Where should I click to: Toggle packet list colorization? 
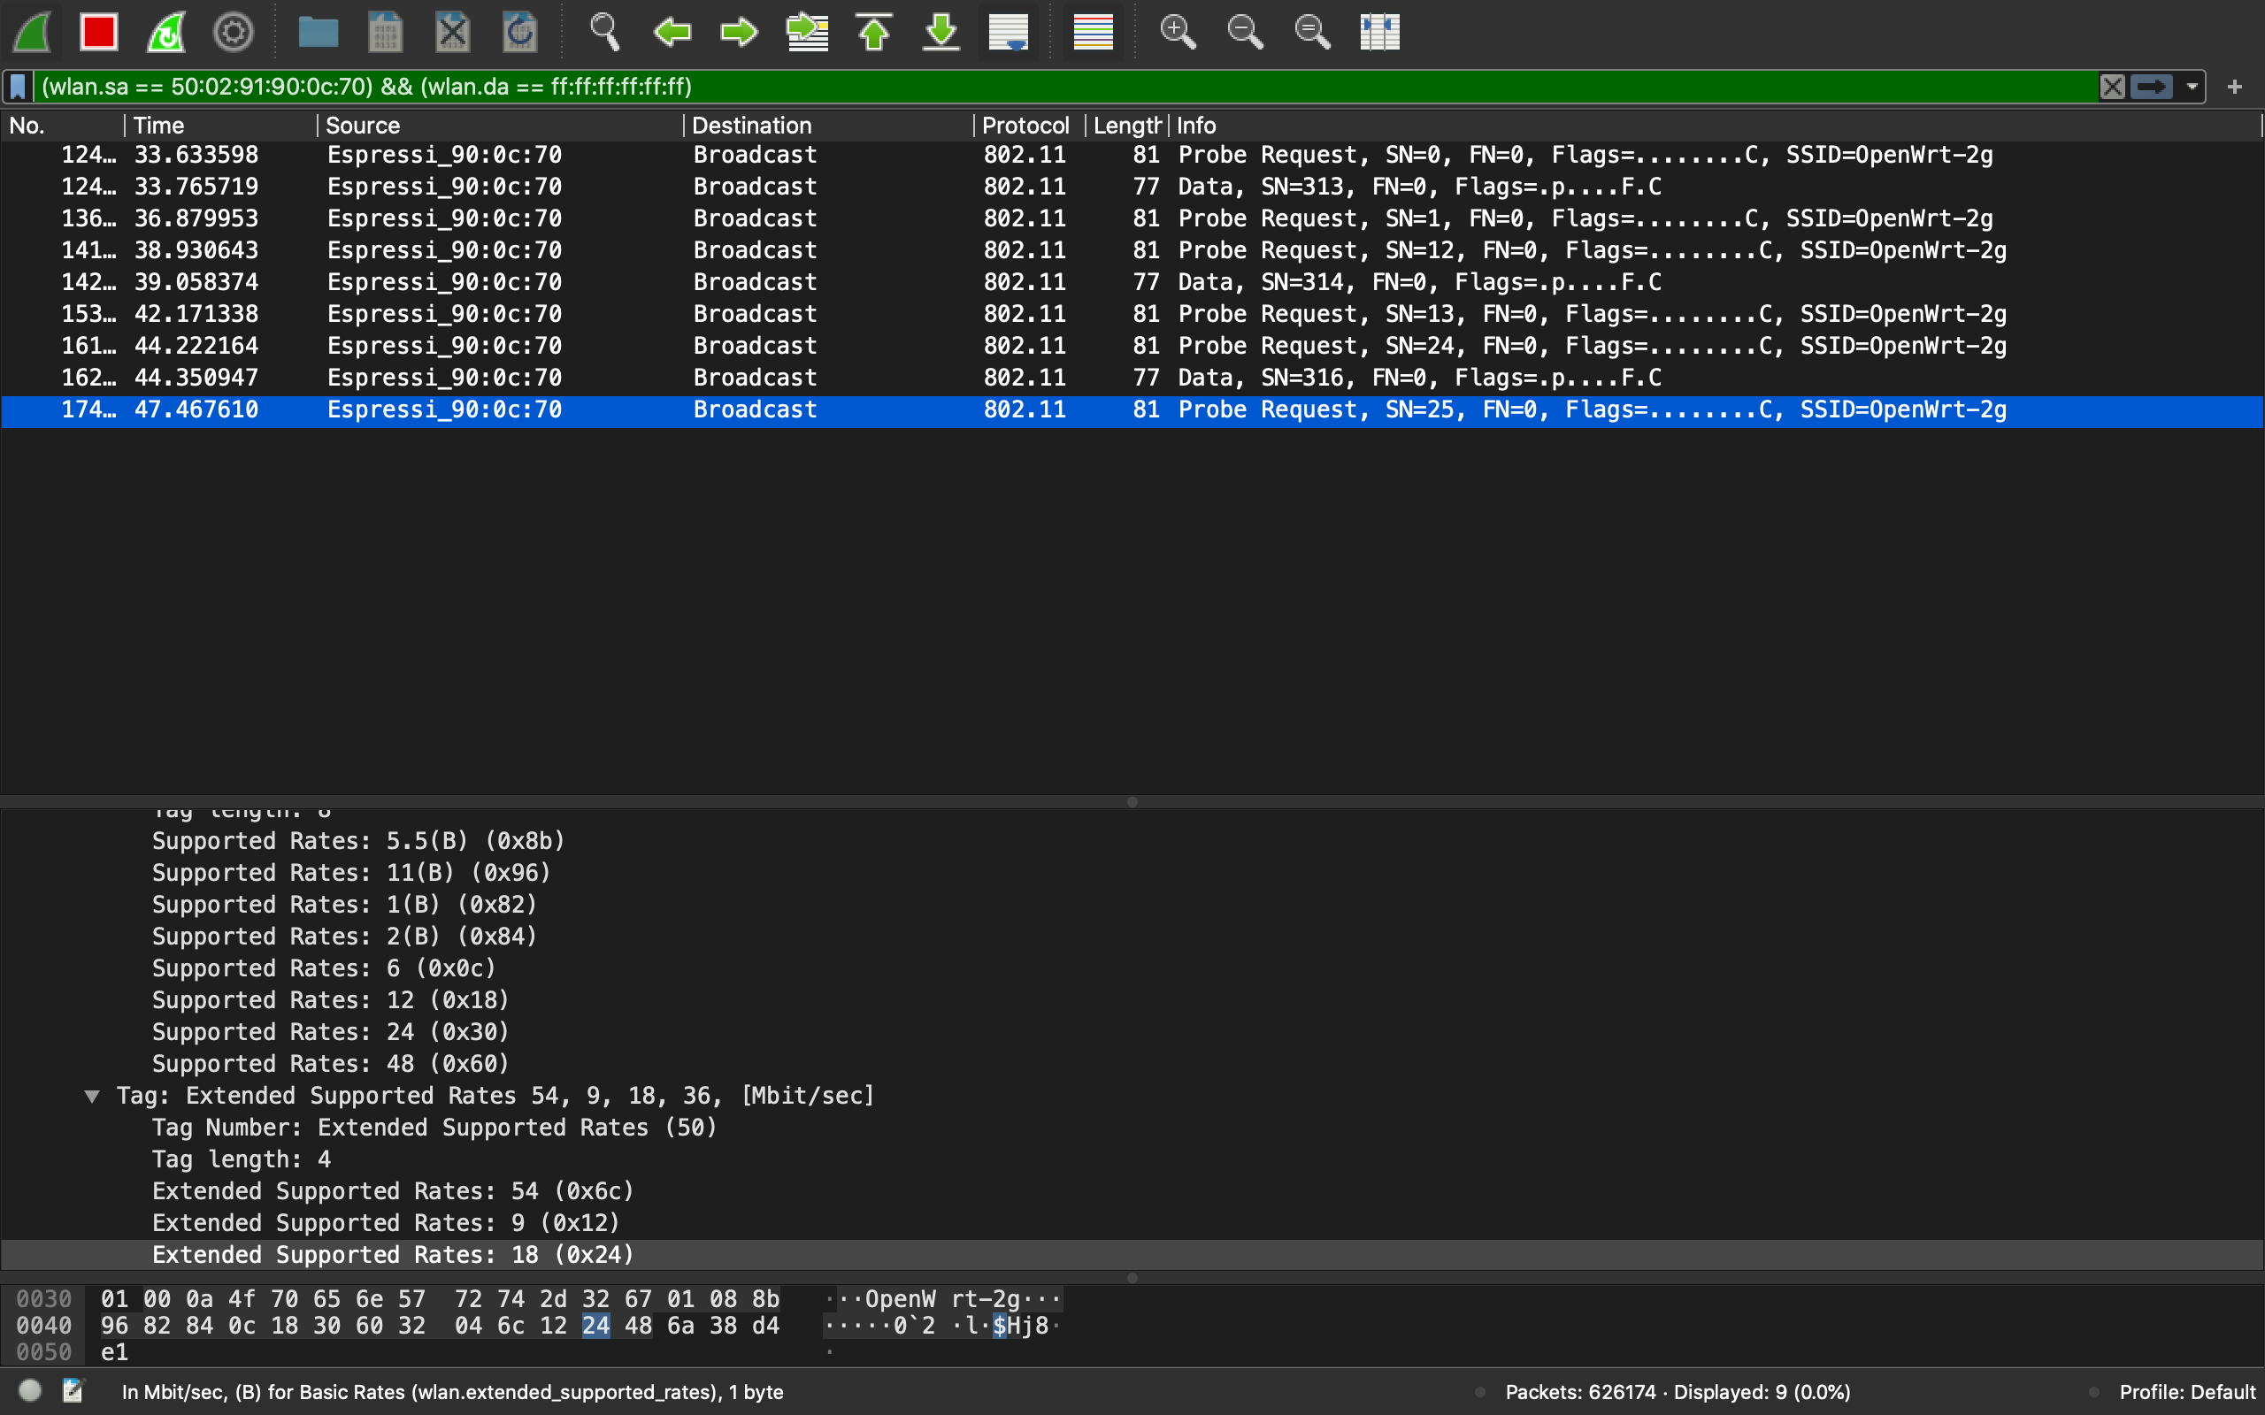click(x=1093, y=33)
